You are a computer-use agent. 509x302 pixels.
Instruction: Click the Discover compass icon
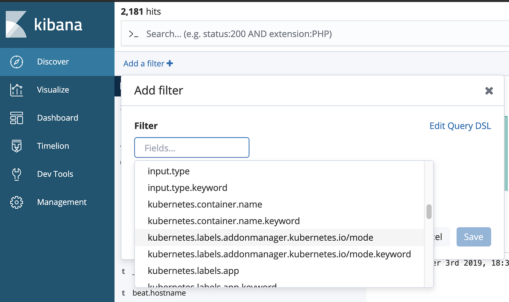click(x=16, y=62)
